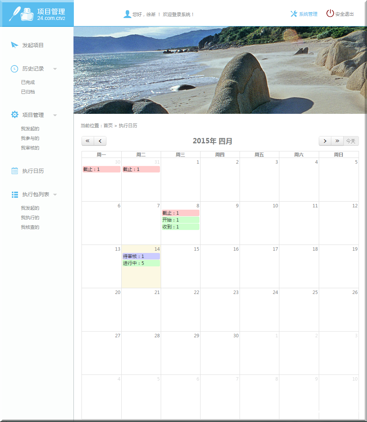Click the power icon for 安全退出
The width and height of the screenshot is (367, 422).
pos(330,13)
